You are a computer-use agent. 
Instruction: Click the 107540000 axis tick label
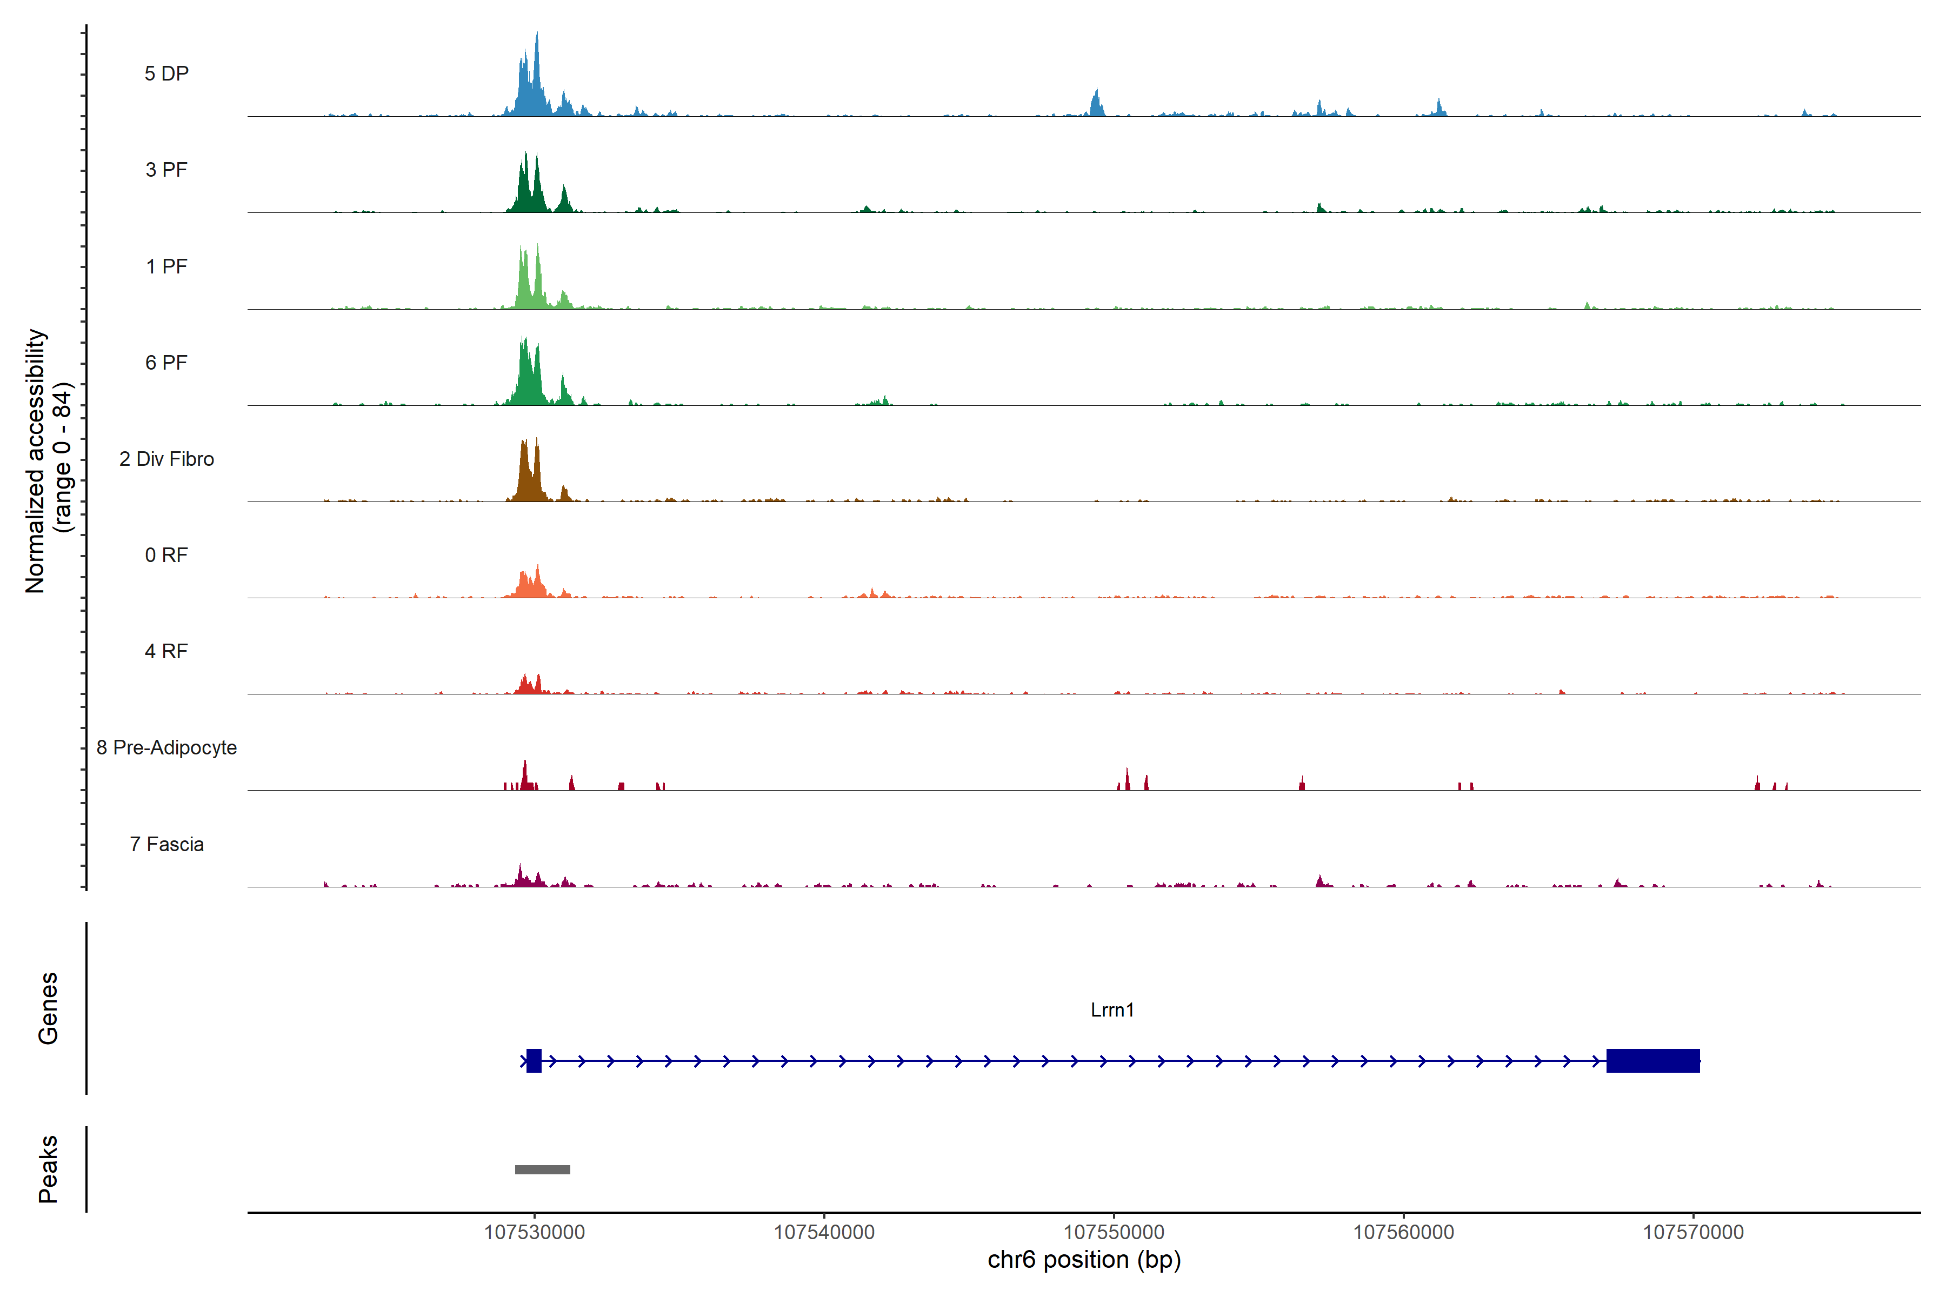[x=824, y=1233]
